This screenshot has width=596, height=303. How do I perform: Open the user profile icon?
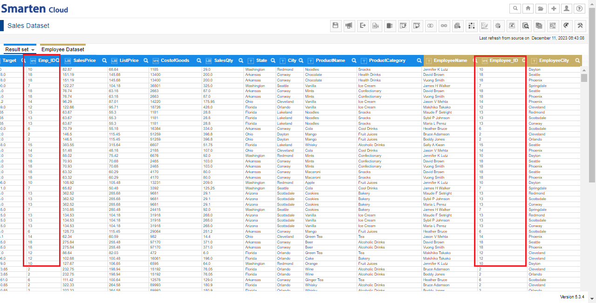click(566, 8)
